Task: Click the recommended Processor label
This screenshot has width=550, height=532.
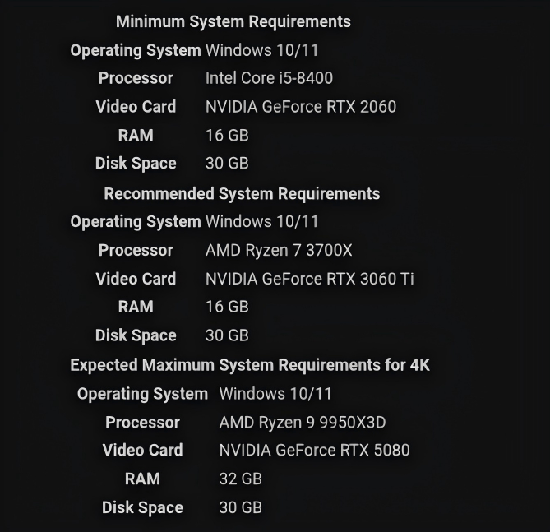Action: (x=136, y=251)
